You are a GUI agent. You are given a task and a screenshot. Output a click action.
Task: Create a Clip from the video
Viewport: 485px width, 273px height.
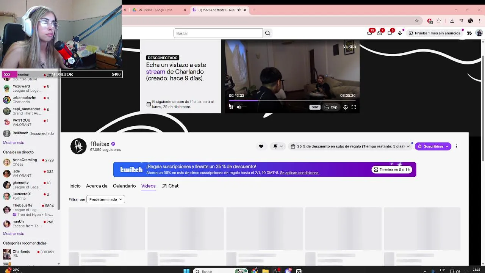331,107
